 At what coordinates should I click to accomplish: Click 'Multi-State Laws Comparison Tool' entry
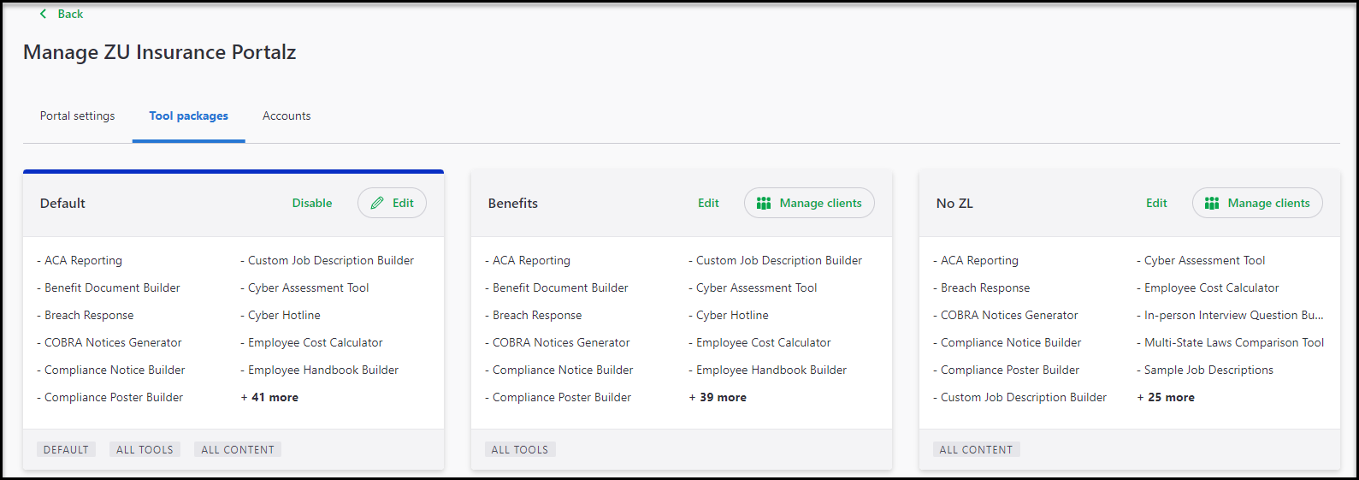1234,342
